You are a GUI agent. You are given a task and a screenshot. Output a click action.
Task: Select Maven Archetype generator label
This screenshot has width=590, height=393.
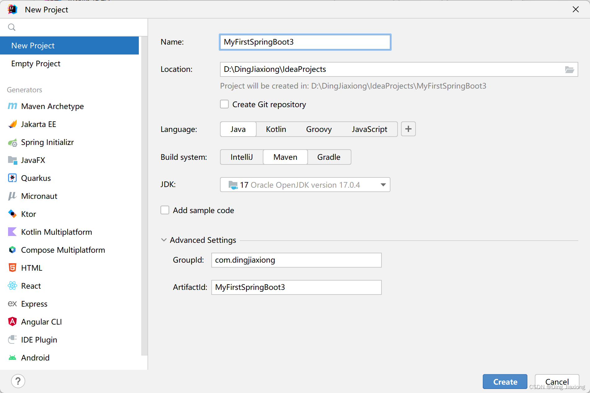52,106
